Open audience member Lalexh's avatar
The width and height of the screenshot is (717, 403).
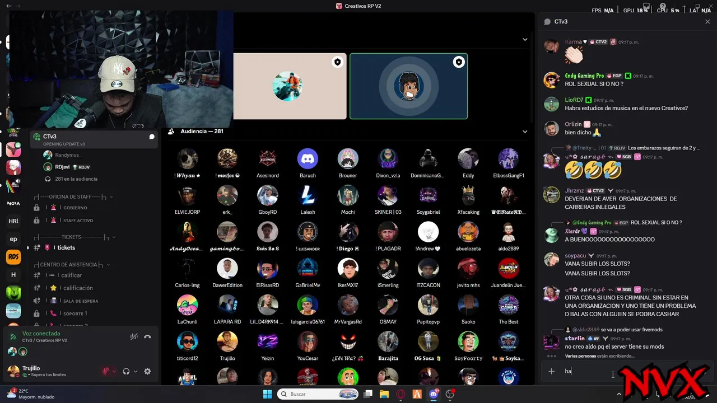tap(308, 195)
